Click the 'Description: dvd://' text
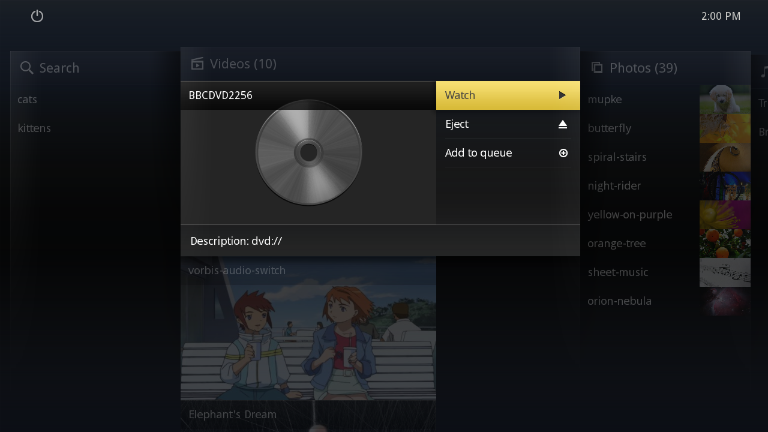Screen dimensions: 768x432 pos(236,241)
